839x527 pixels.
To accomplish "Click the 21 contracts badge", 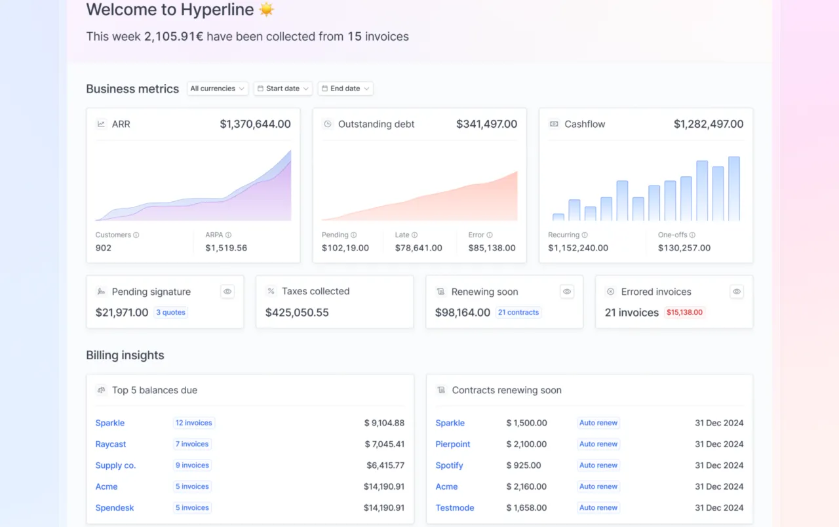I will [x=518, y=313].
